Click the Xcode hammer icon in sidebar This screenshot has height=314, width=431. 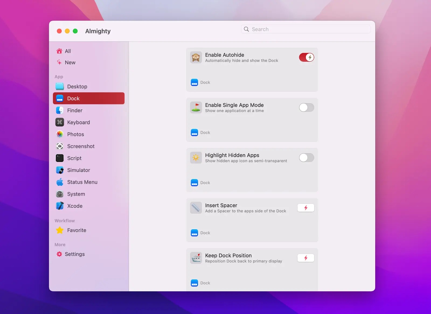point(60,206)
